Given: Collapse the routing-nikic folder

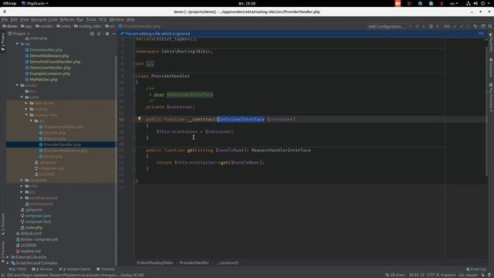Looking at the screenshot, I should point(26,115).
